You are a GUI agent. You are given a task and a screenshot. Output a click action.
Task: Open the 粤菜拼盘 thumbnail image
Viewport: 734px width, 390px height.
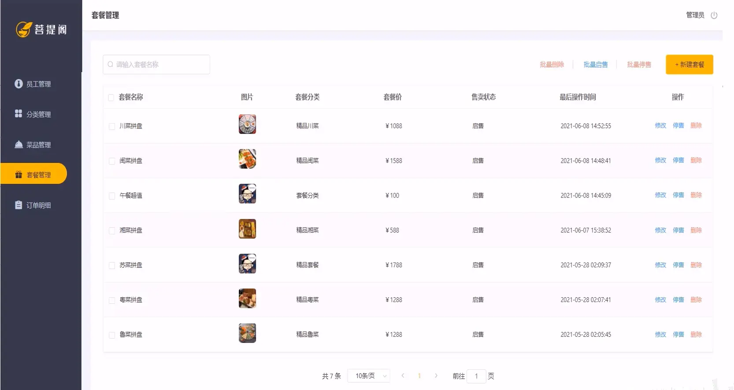[x=247, y=299]
